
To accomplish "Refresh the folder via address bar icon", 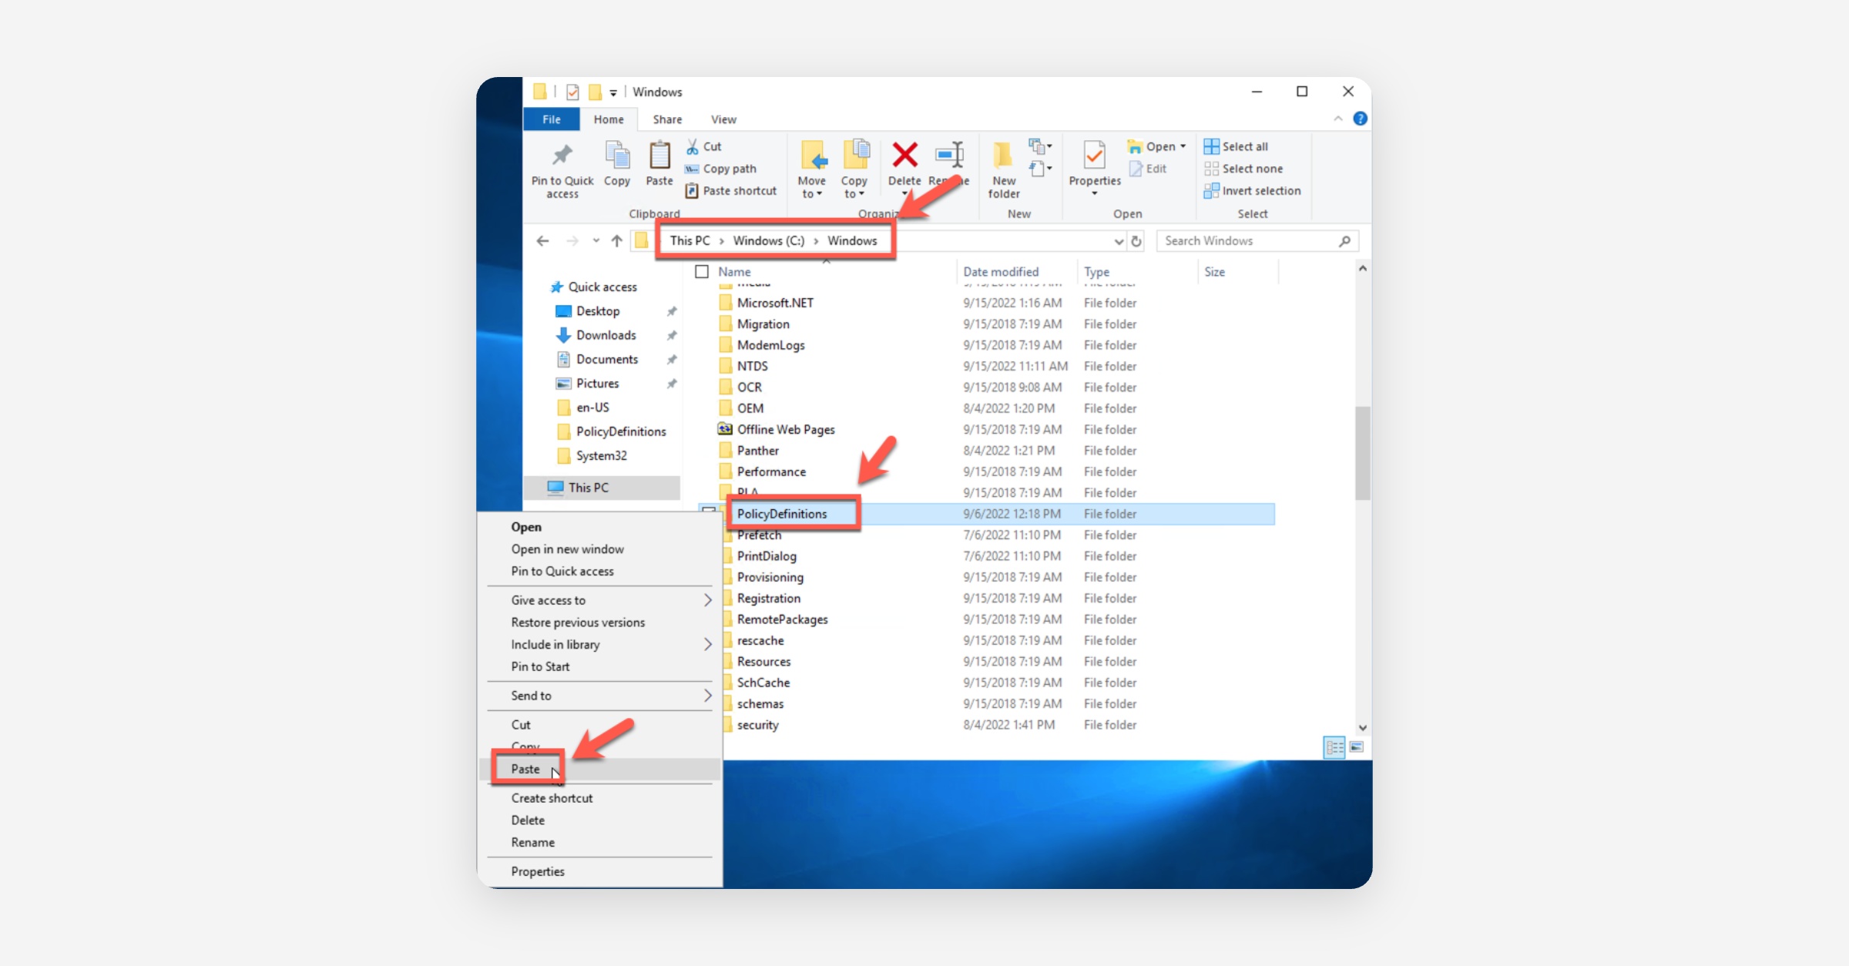I will (x=1136, y=241).
